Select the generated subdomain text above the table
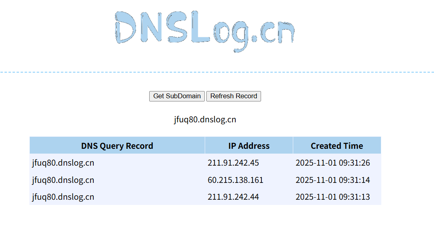 205,120
